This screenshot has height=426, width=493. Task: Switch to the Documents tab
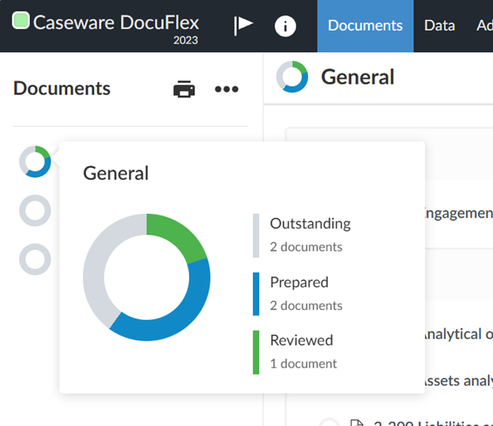(365, 26)
